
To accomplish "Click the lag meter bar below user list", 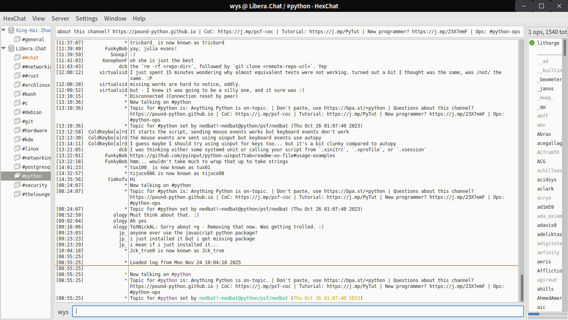I will pyautogui.click(x=547, y=314).
